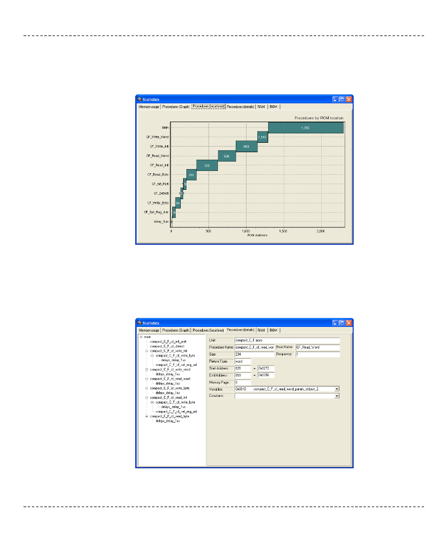This screenshot has width=448, height=542.
Task: Click the 'Procedures by ROM location' chart title
Action: (319, 118)
